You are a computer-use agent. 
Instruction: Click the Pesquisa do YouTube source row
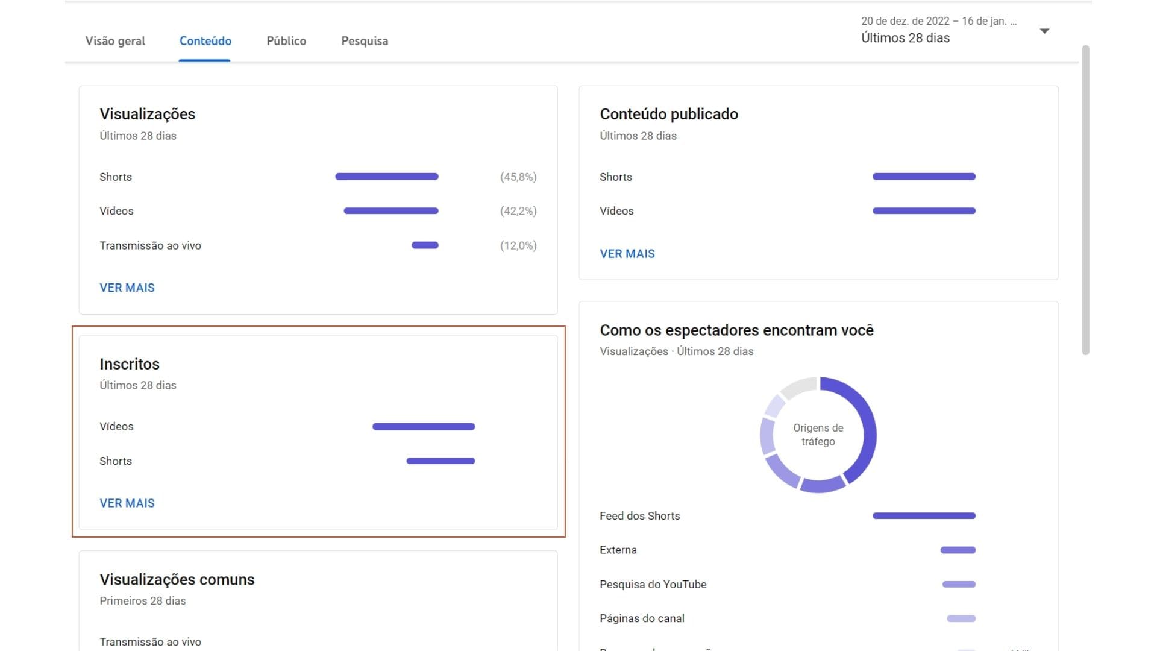pos(653,584)
